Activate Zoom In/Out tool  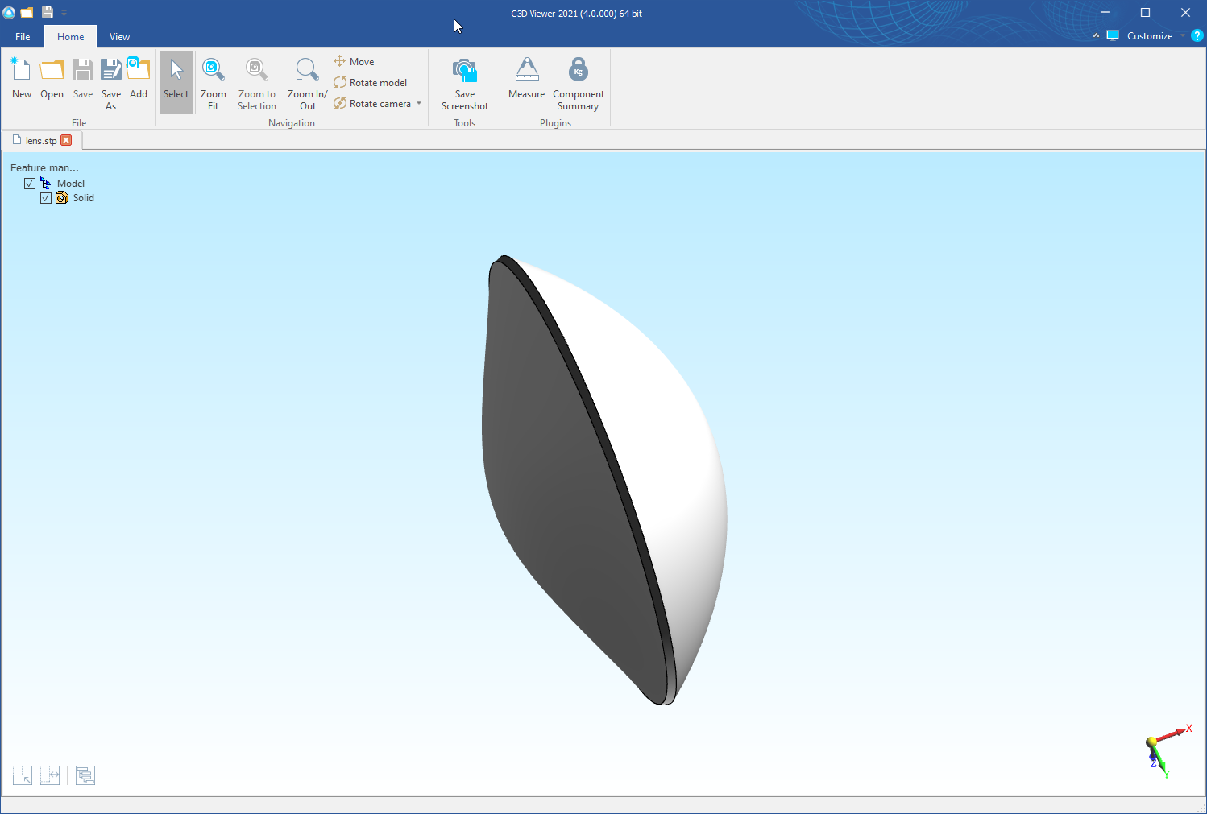tap(307, 82)
